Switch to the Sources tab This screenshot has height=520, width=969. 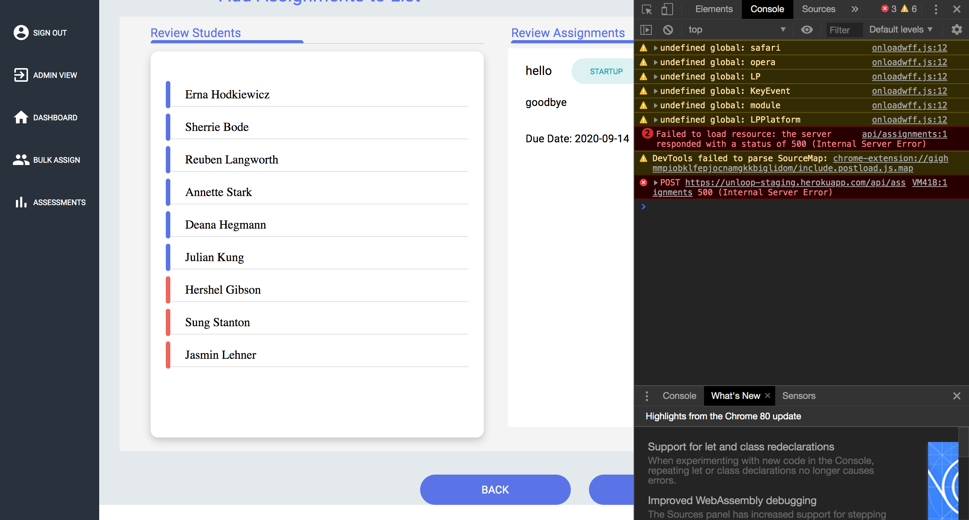(818, 9)
